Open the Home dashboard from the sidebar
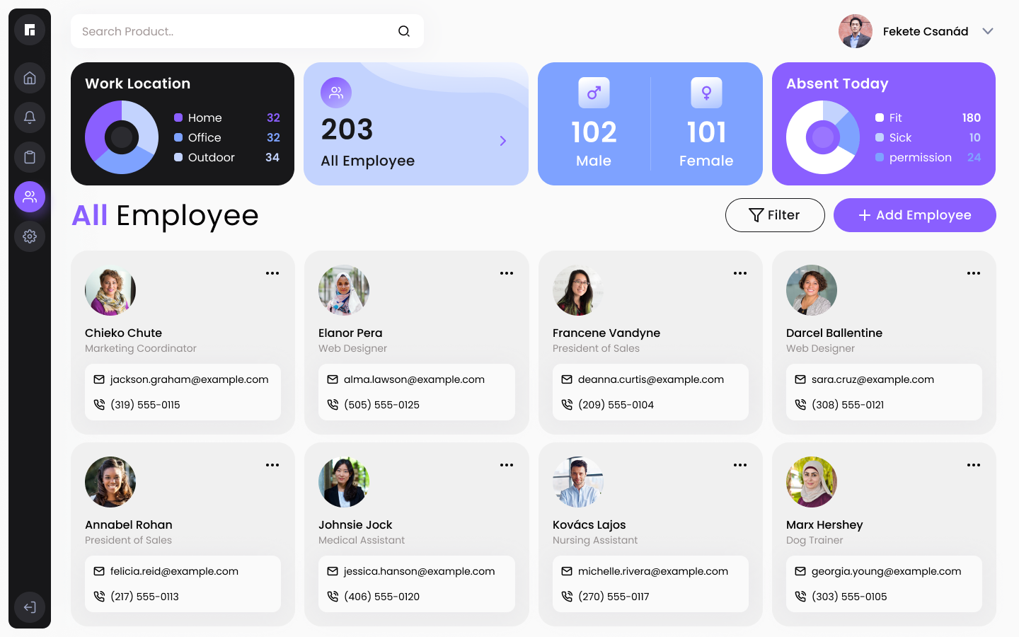 click(29, 78)
